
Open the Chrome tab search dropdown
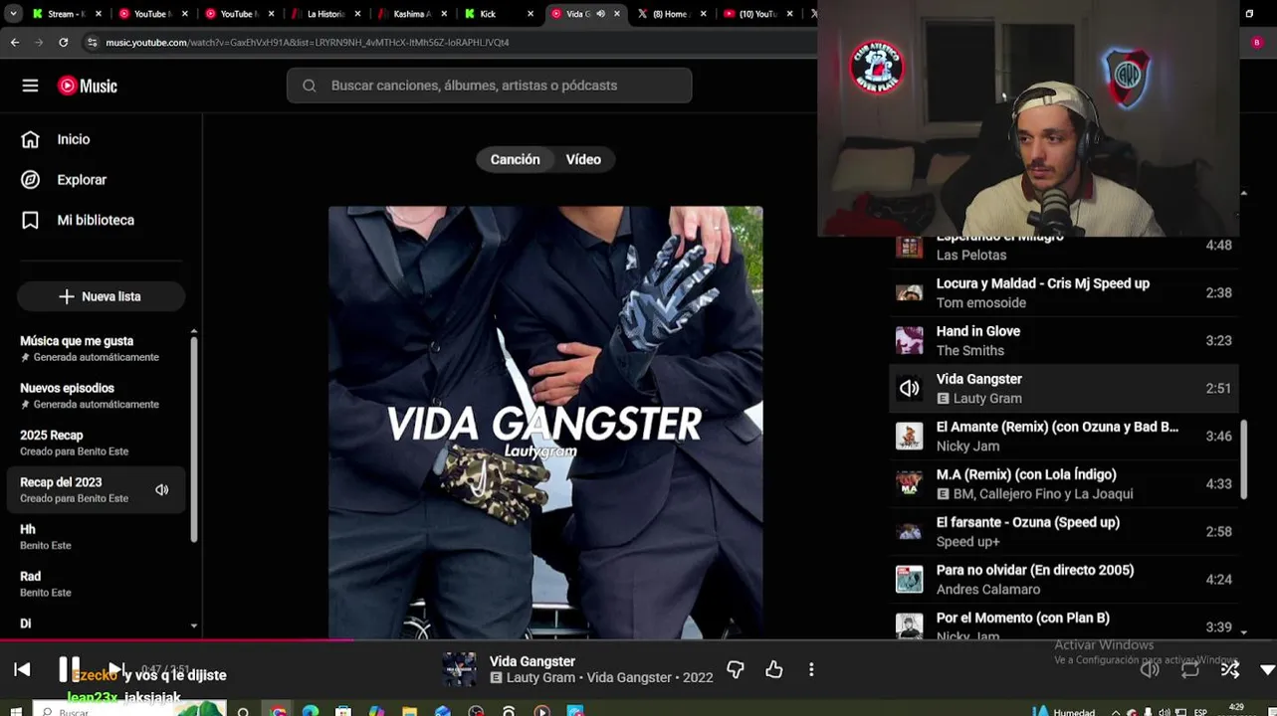coord(13,14)
